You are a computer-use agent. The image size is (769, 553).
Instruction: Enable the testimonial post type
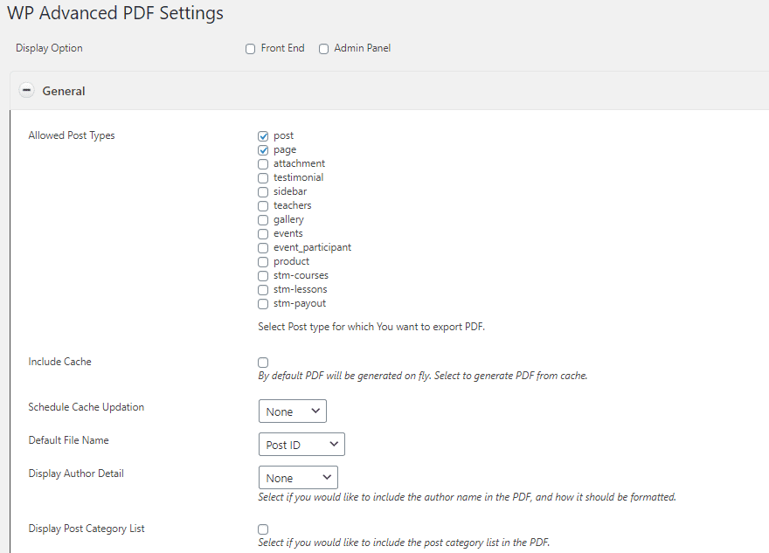click(x=263, y=177)
